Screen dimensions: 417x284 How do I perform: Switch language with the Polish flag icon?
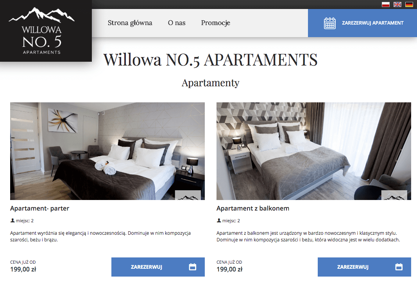386,4
